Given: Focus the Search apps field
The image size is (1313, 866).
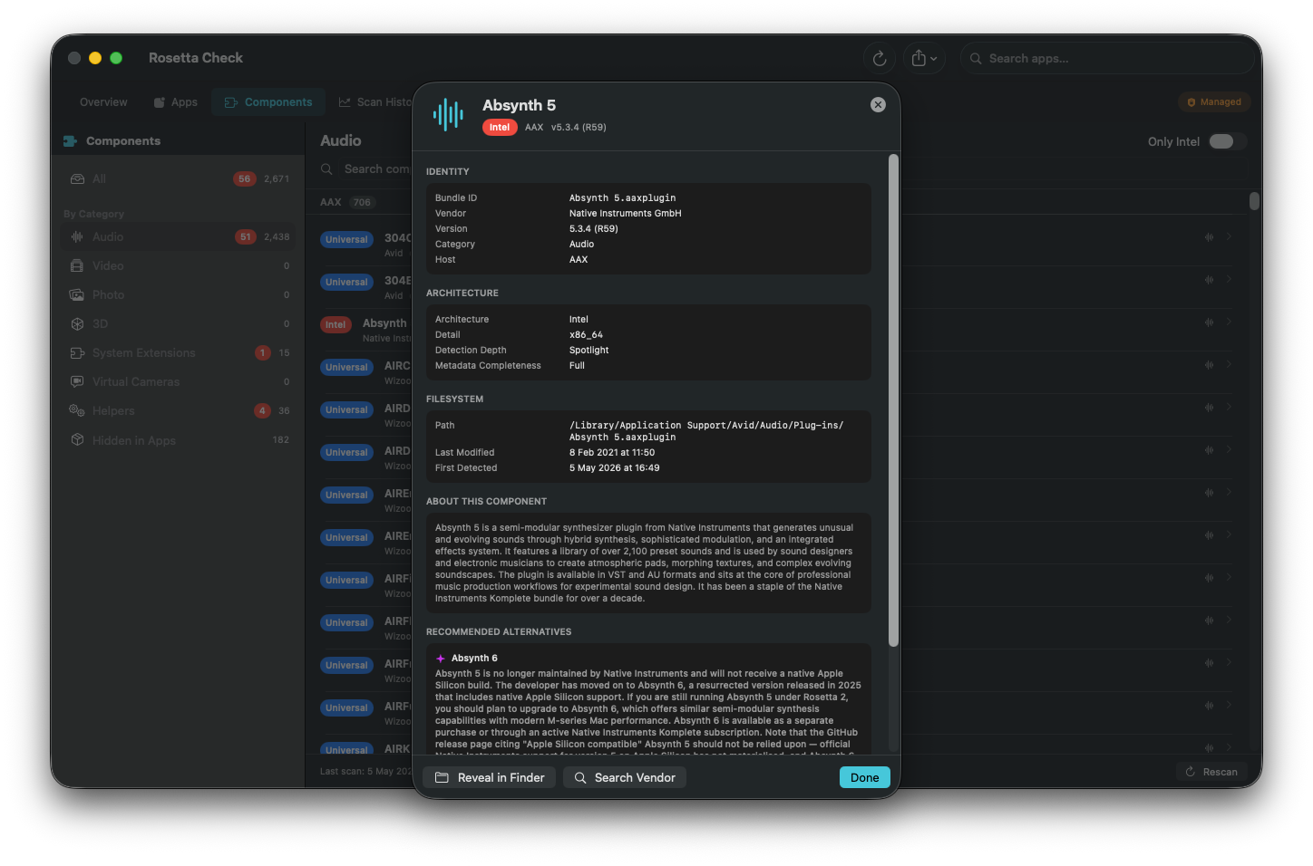Looking at the screenshot, I should coord(1107,59).
